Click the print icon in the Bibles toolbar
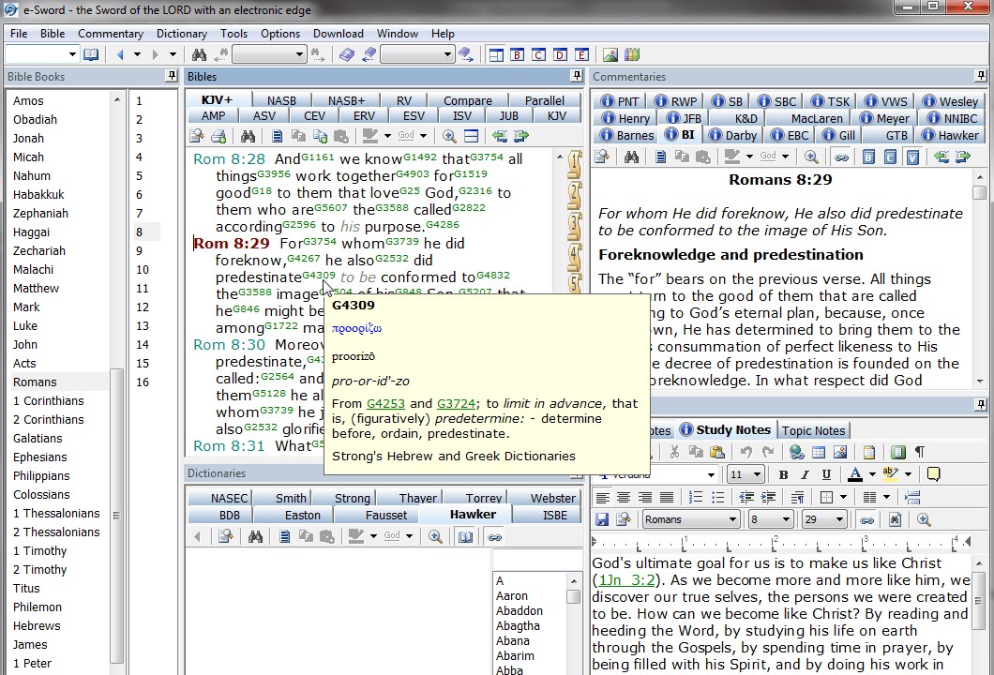994x675 pixels. click(218, 136)
